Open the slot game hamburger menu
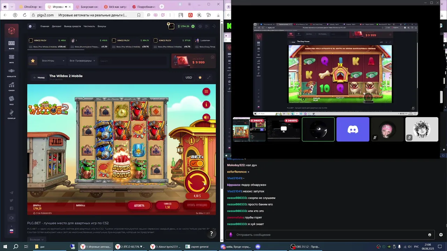This screenshot has width=447, height=251. (x=206, y=91)
